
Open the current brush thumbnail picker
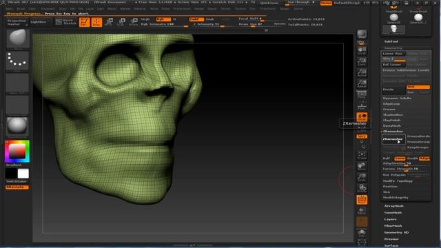coord(17,39)
